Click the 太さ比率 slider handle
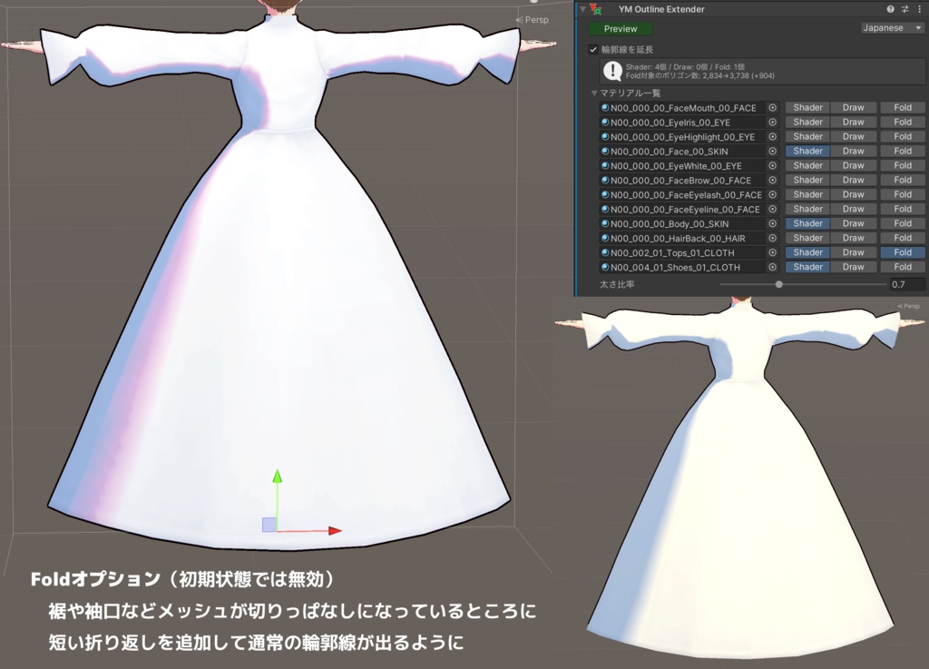 [779, 284]
